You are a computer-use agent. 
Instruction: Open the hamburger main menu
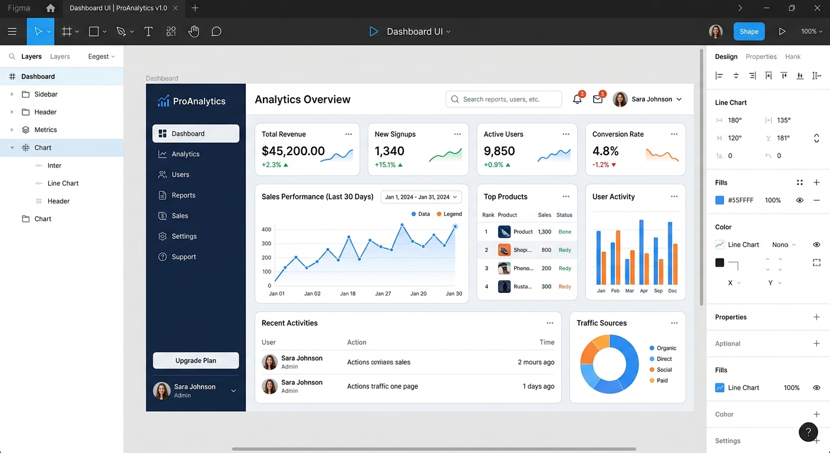[x=12, y=31]
